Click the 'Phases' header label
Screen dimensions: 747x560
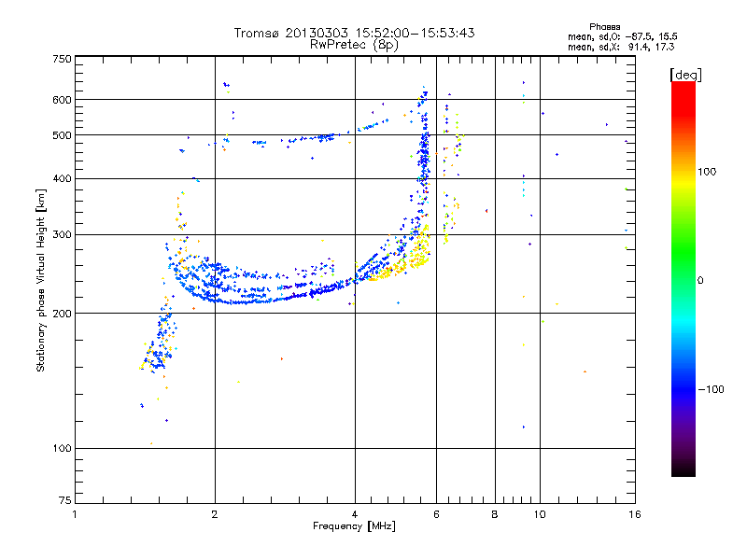604,27
